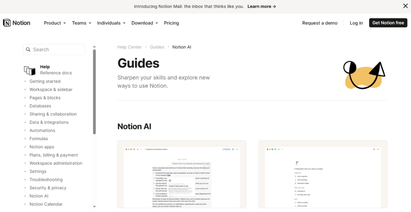The height and width of the screenshot is (212, 411).
Task: Open Sharing & collaboration section
Action: (x=53, y=114)
